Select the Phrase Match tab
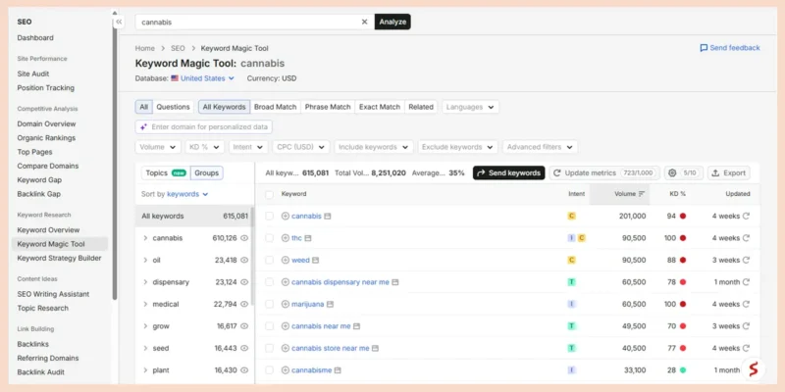 (x=328, y=107)
